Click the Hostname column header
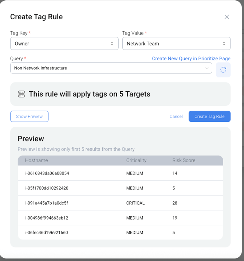The image size is (244, 261). (x=36, y=160)
